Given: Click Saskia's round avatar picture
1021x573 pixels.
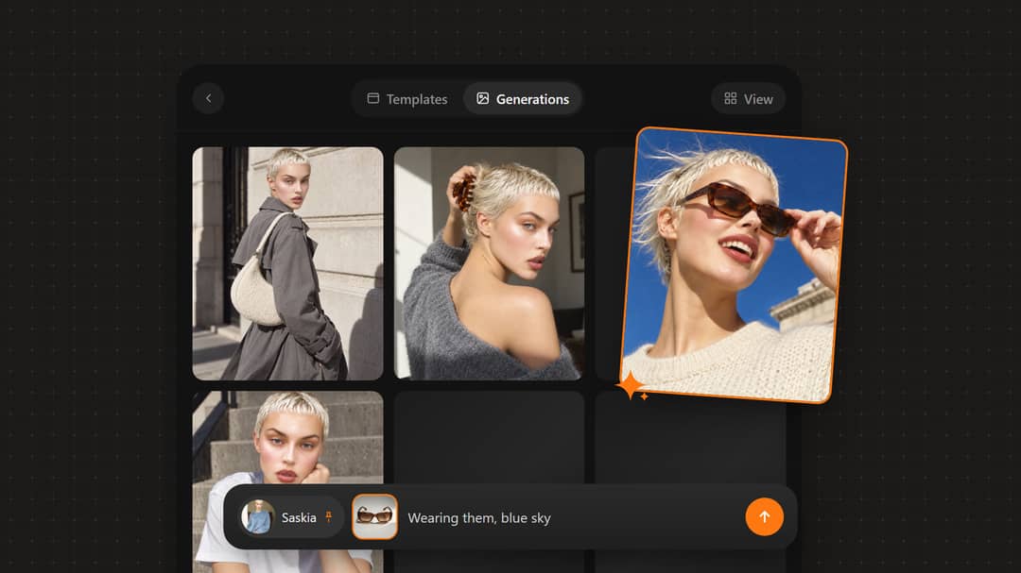Looking at the screenshot, I should [x=258, y=517].
